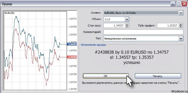Click the Ордер title bar text
Viewport: 188px width, 93px height.
(7, 4)
